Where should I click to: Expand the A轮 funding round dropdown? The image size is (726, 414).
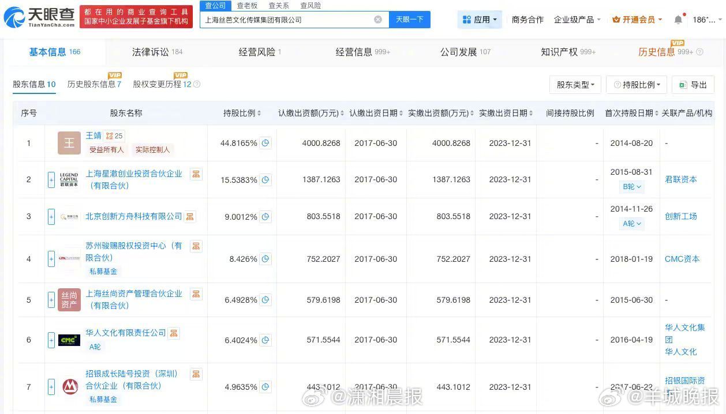631,224
